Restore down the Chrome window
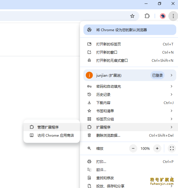This screenshot has height=188, width=178. (x=160, y=3)
